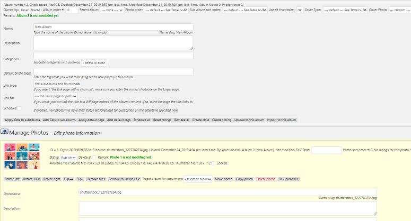
Task: Click the Rotate right button
Action: [52, 179]
